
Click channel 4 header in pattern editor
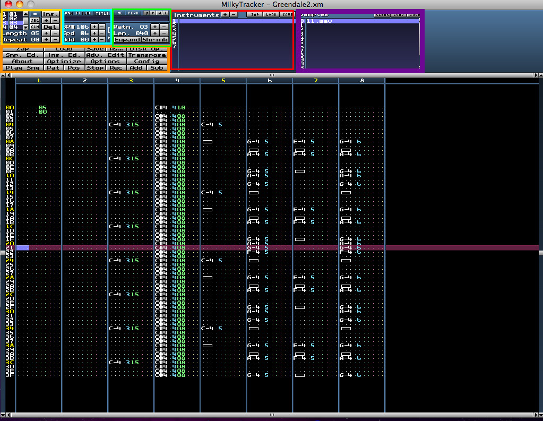[x=177, y=80]
